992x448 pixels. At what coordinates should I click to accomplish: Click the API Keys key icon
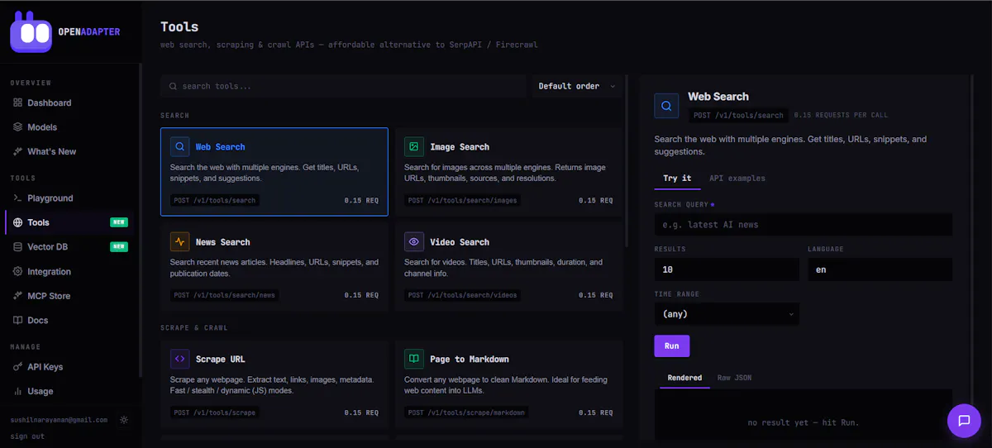point(18,367)
